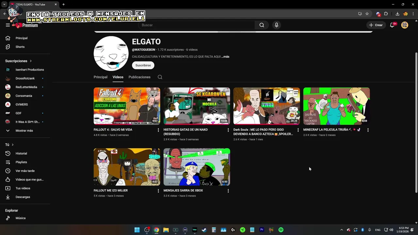418x235 pixels.
Task: Click the channel search magnifier icon
Action: (160, 77)
